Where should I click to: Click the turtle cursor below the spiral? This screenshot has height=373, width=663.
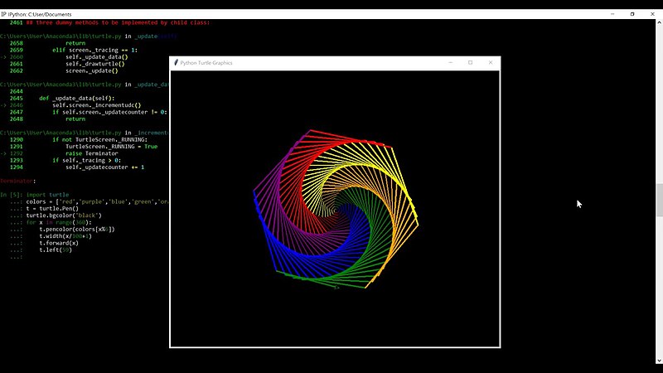tap(336, 288)
